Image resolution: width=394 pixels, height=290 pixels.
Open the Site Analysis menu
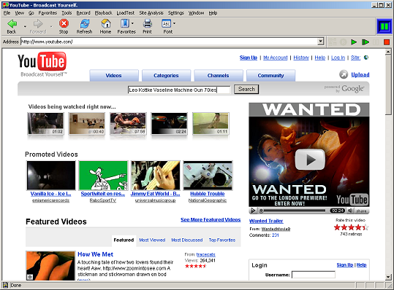pyautogui.click(x=151, y=13)
